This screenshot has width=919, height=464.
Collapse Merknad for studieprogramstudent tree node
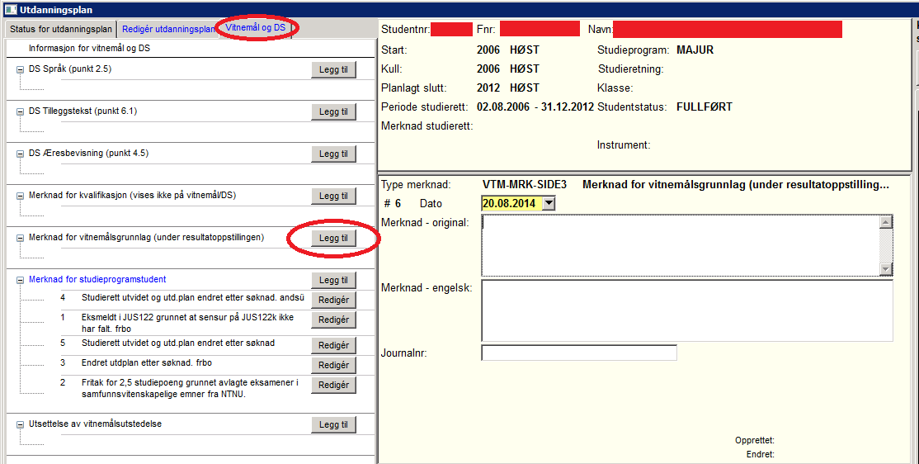[20, 280]
